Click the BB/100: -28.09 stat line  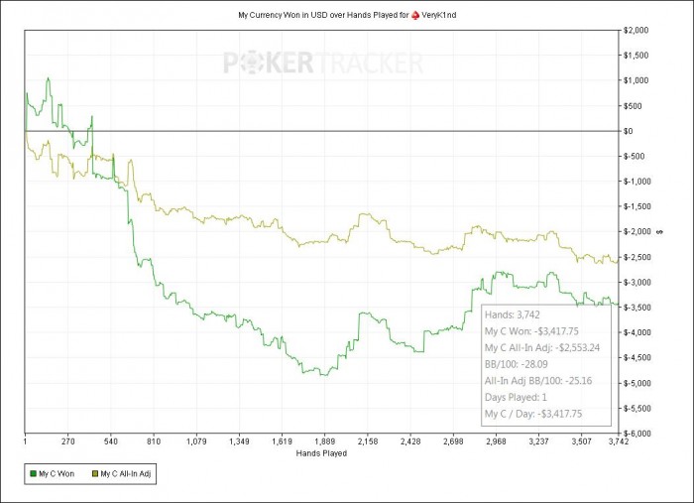(517, 364)
